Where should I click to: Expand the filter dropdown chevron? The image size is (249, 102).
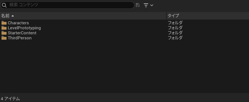point(152,5)
